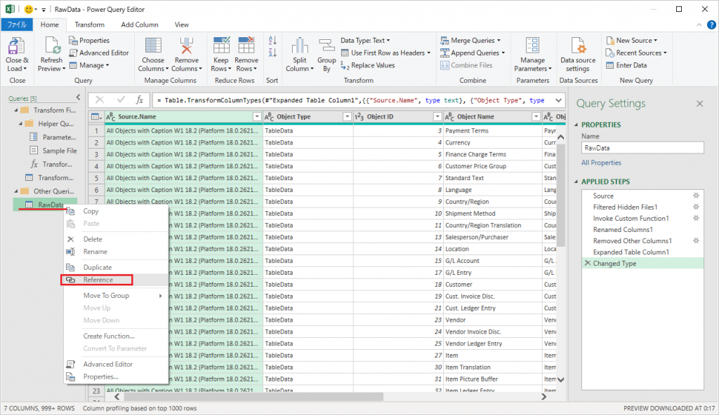Open Data source settings
Viewport: 719px width, 415px height.
[578, 55]
